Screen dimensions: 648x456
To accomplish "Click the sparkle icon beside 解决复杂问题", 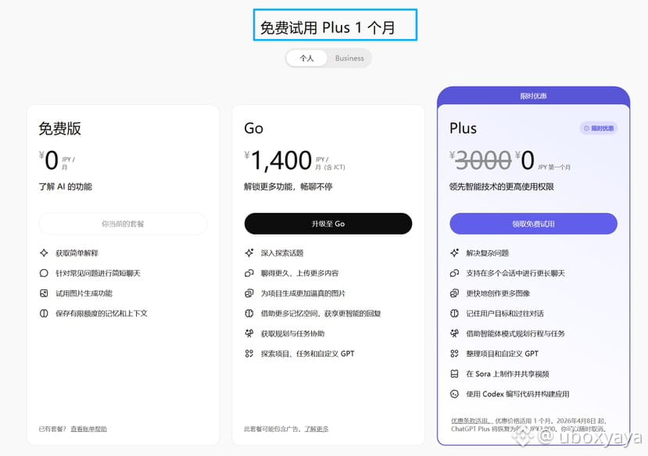I will 454,253.
